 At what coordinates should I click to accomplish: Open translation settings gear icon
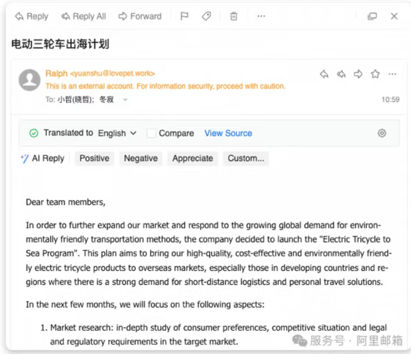click(382, 133)
